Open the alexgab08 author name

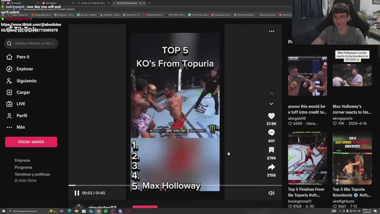point(297,118)
